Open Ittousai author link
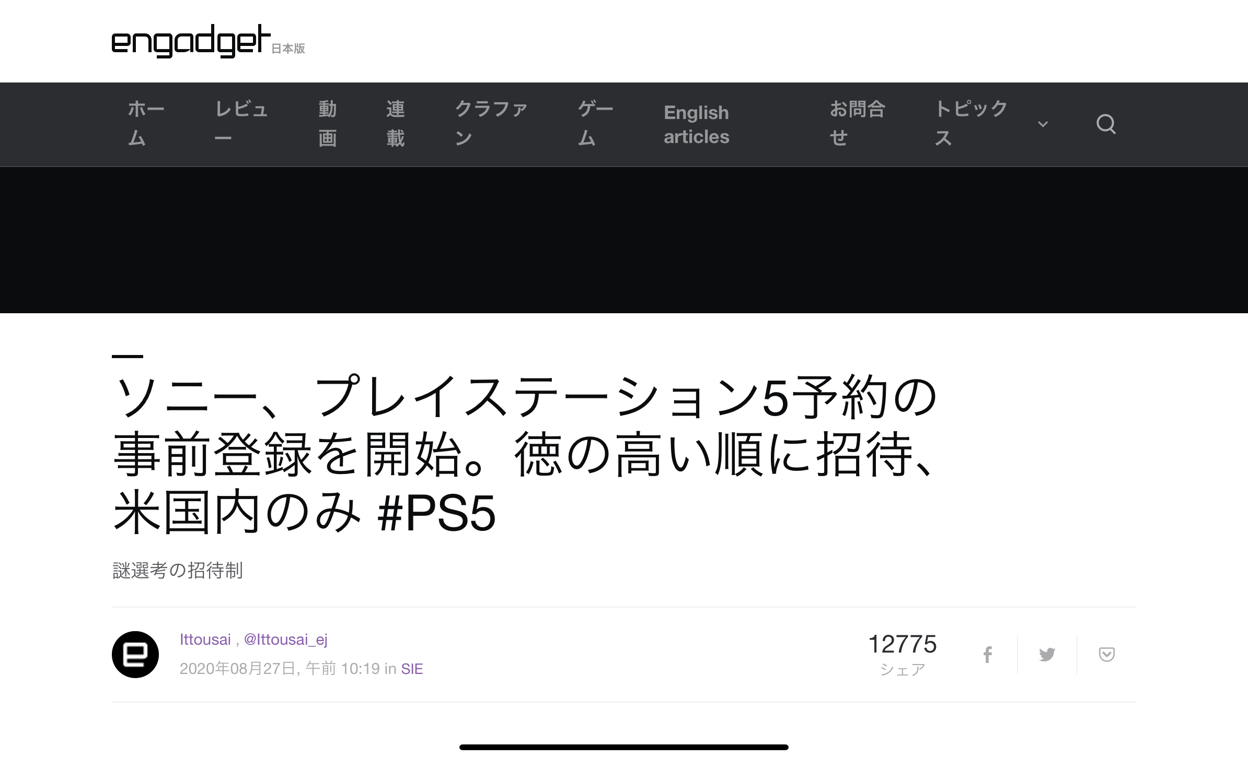Viewport: 1248px width, 758px height. (x=205, y=639)
